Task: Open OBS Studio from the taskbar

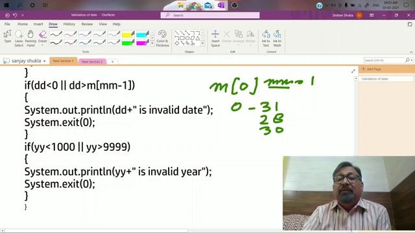Action: (x=234, y=5)
